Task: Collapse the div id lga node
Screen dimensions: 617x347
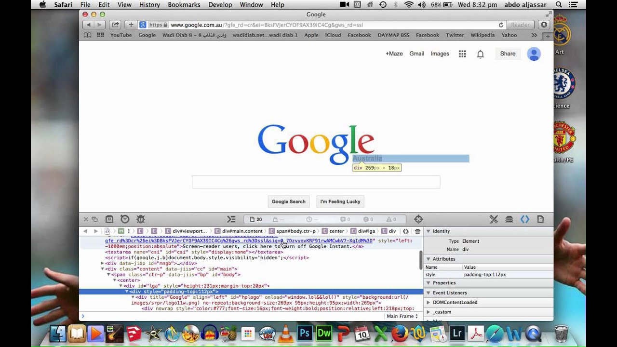Action: pyautogui.click(x=121, y=286)
